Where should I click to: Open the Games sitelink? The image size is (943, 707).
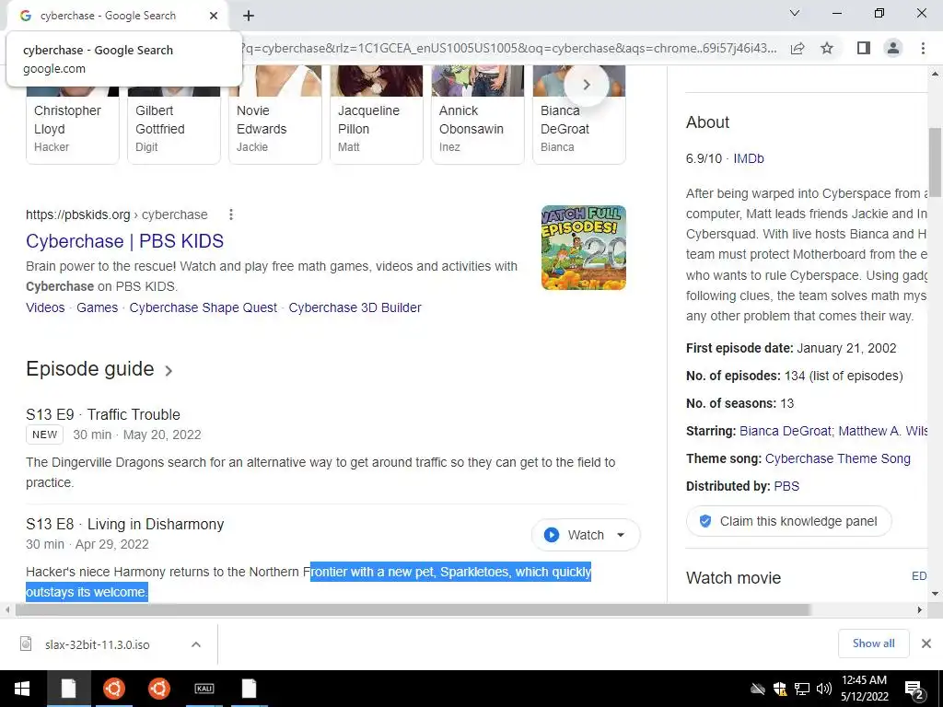pyautogui.click(x=97, y=307)
